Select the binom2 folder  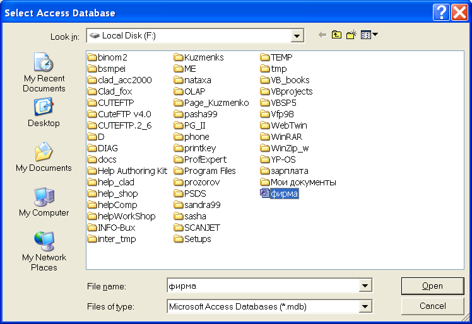pos(107,57)
